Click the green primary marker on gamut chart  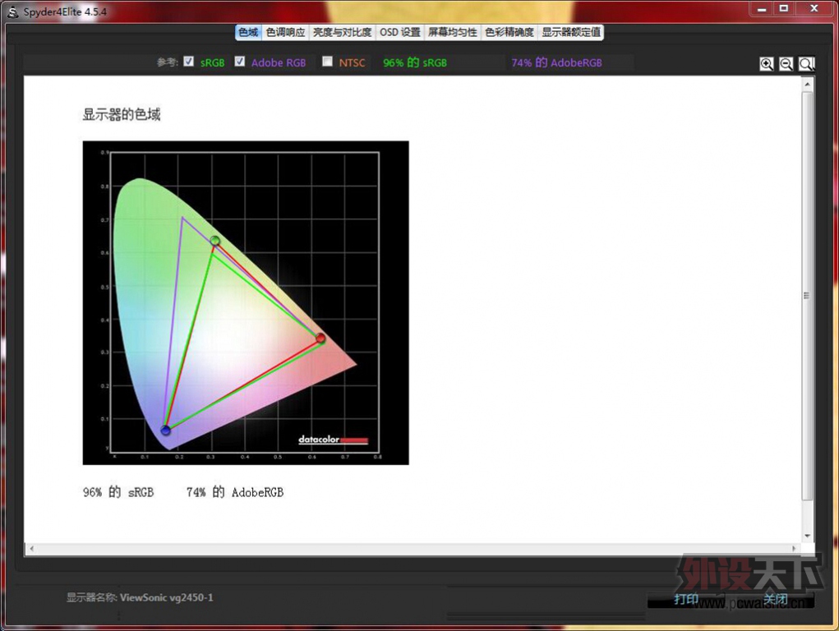(x=215, y=241)
